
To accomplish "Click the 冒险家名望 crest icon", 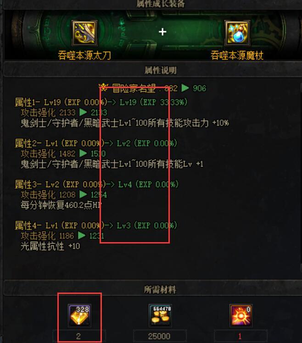I will [103, 88].
